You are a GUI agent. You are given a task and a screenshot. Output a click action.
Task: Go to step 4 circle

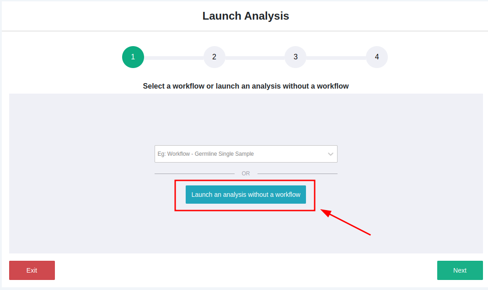pos(377,57)
